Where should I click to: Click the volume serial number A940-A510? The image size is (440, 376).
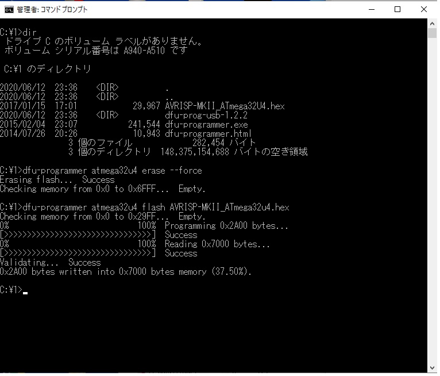click(x=144, y=51)
